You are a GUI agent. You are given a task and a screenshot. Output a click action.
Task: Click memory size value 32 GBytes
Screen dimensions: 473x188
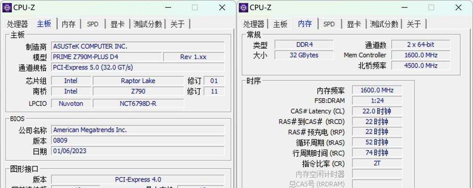[304, 55]
